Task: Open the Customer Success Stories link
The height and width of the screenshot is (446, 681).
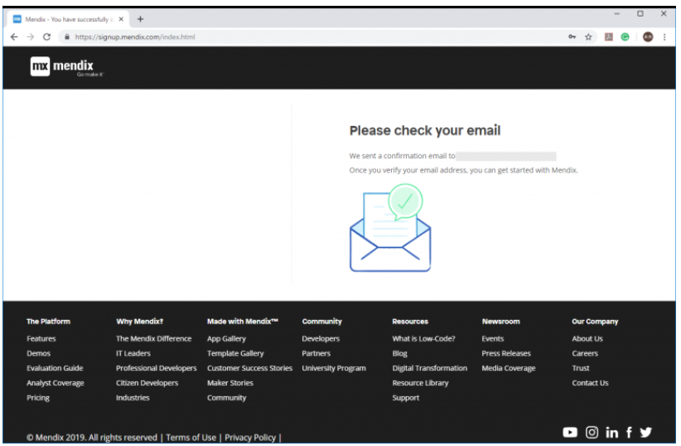Action: pos(249,368)
